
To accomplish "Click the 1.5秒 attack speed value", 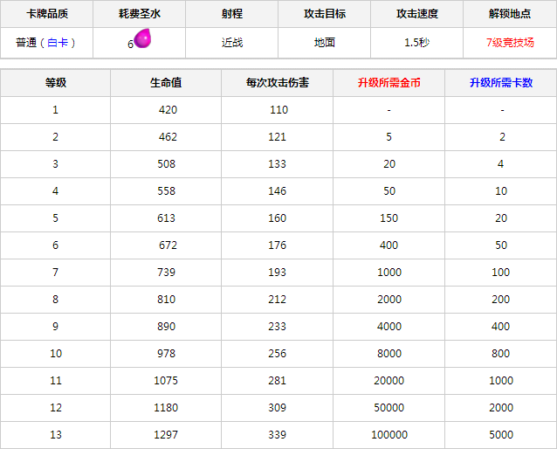I will [417, 43].
